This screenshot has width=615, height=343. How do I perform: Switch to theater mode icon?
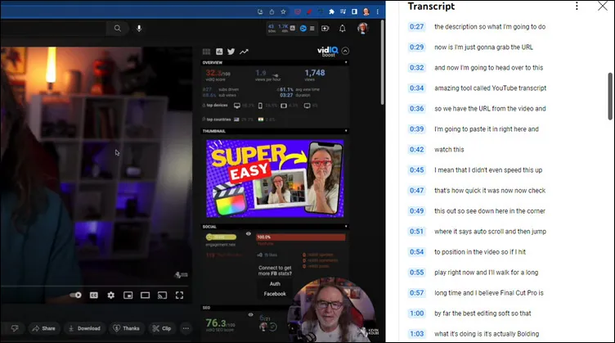[145, 296]
